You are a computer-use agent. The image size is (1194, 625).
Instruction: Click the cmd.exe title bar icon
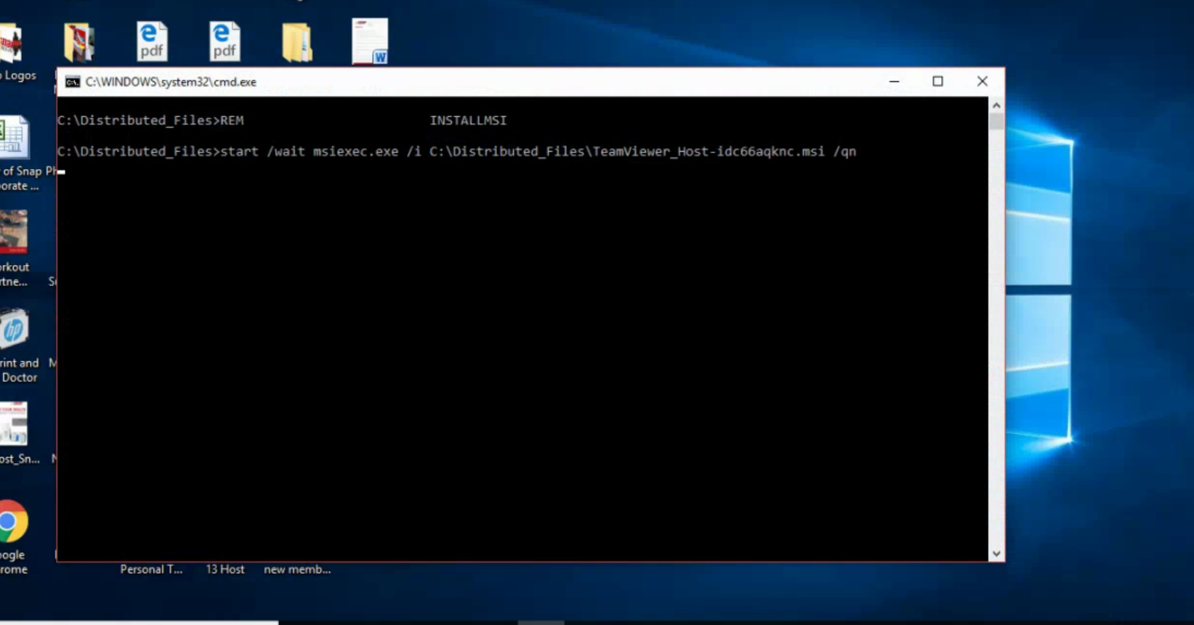(73, 82)
